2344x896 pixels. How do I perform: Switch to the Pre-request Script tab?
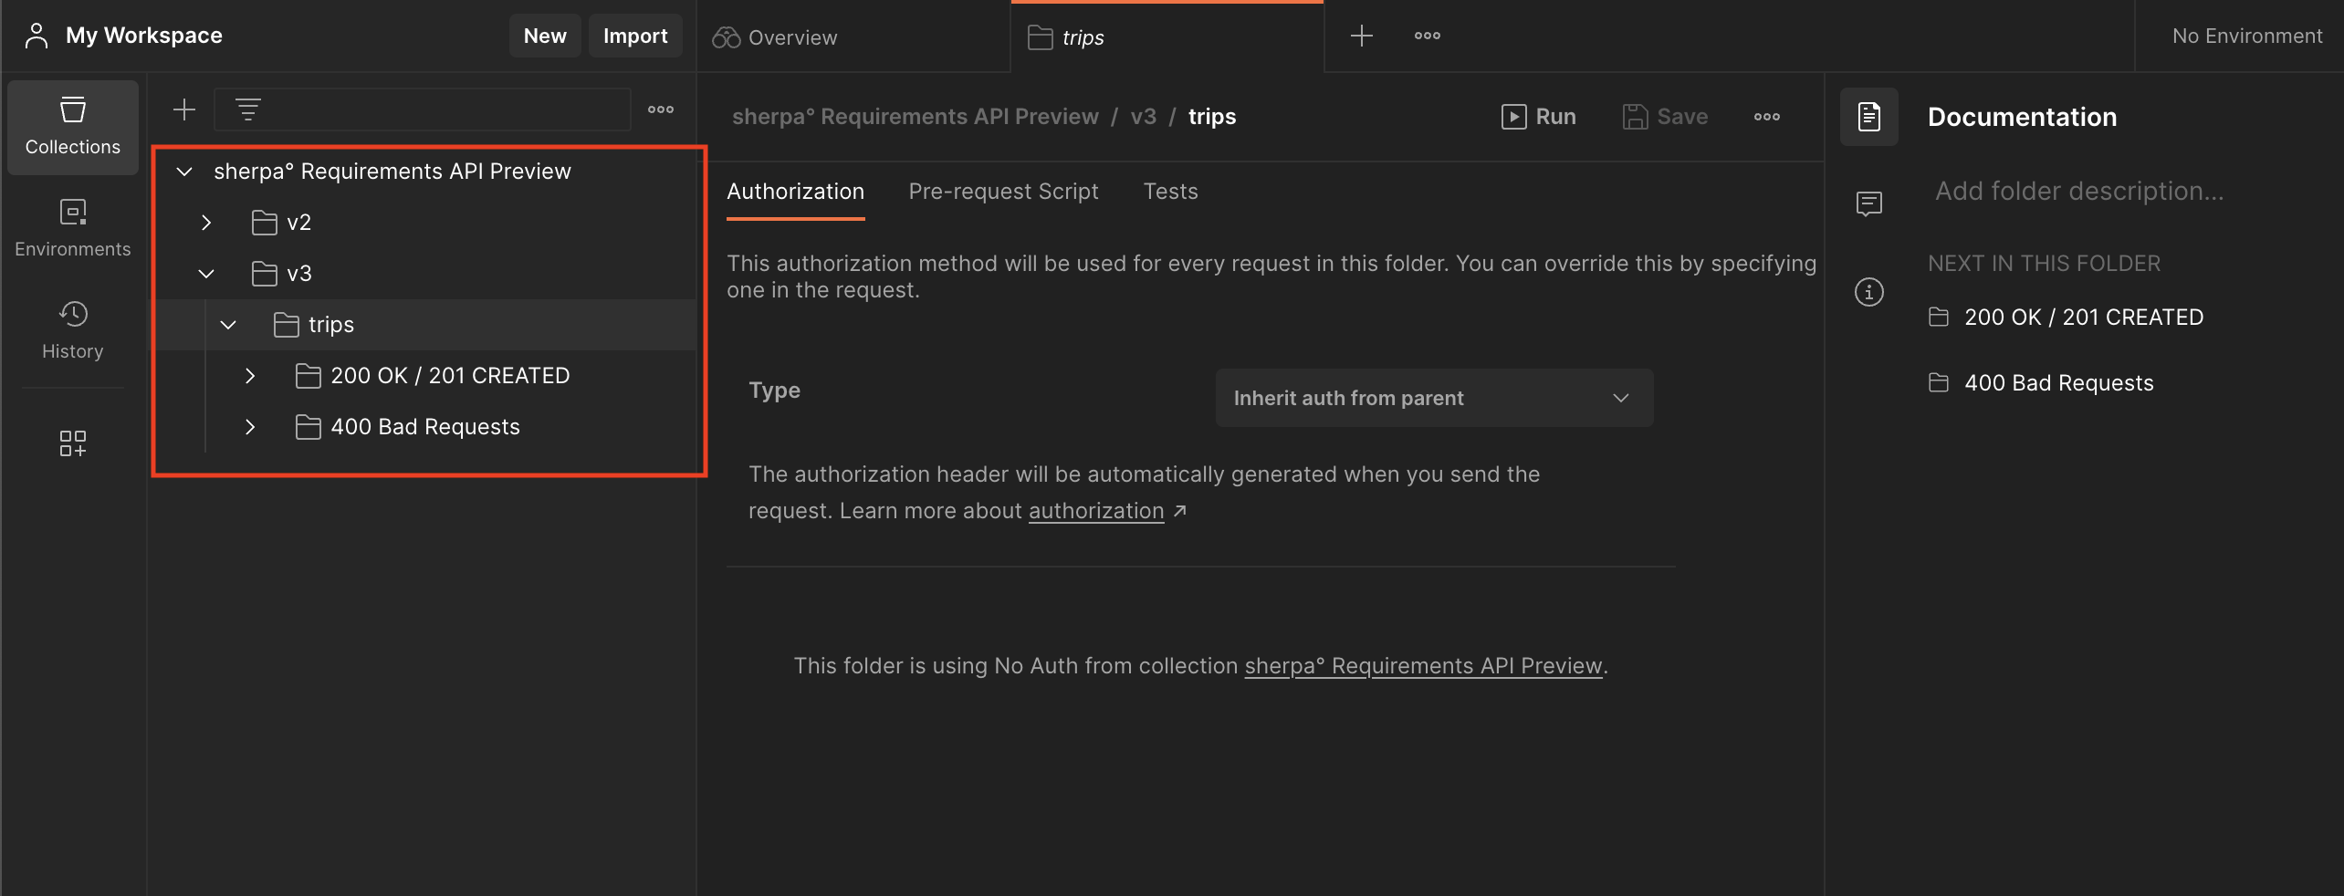1003,192
